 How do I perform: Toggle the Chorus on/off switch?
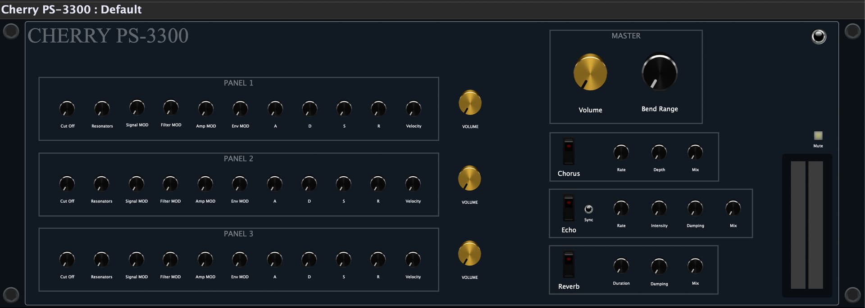pyautogui.click(x=569, y=151)
